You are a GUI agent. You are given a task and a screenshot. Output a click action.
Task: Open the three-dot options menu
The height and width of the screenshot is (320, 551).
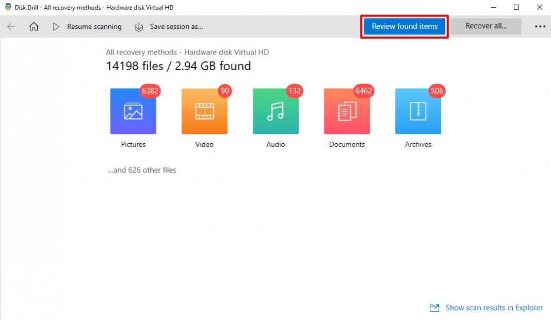540,26
